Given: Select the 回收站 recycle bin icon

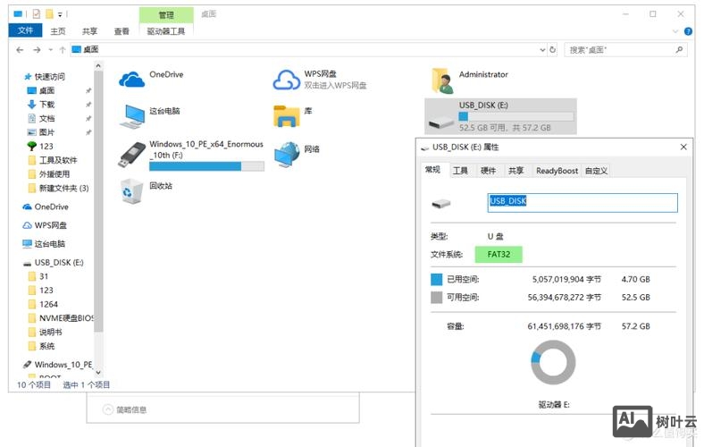Looking at the screenshot, I should (x=132, y=190).
